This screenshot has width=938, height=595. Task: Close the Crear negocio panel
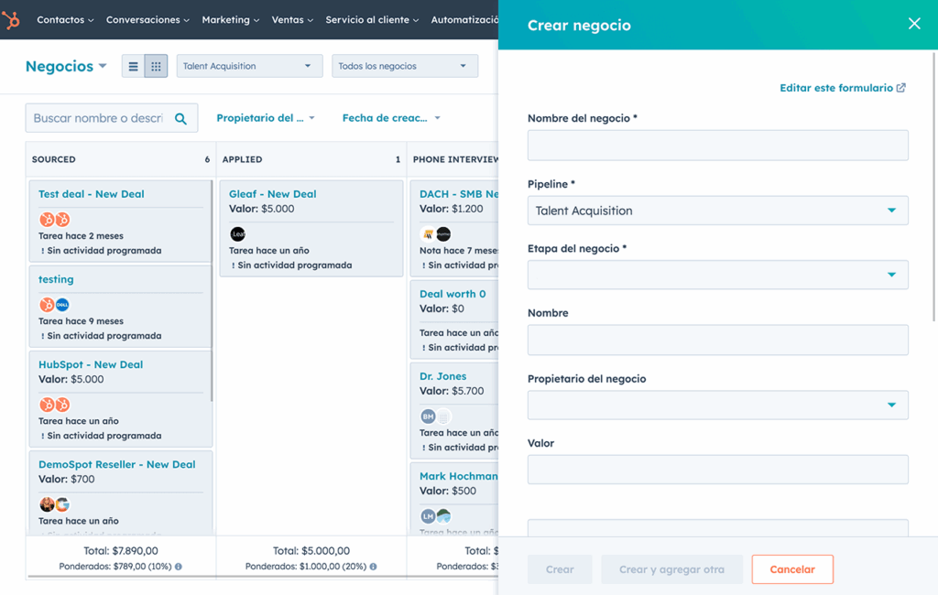pos(913,24)
